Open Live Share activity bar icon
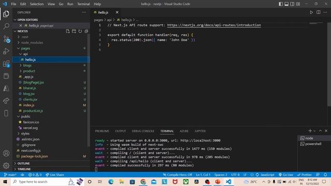Viewport: 331px width, 186px height. click(x=6, y=101)
